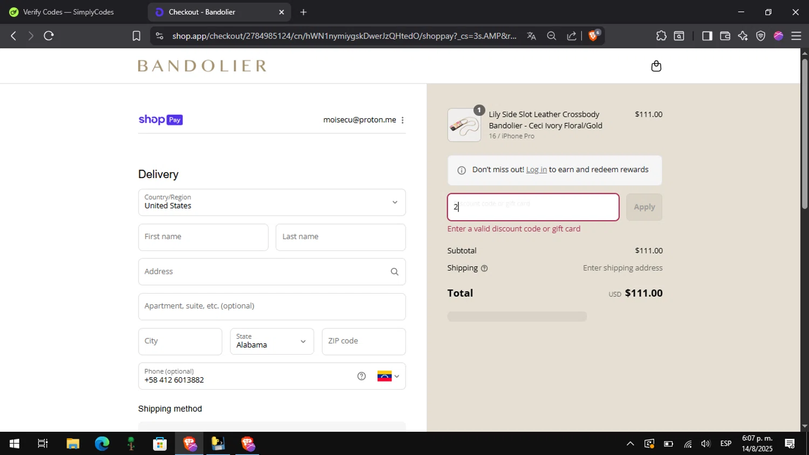Open Leo AI sparkle icon

point(743,36)
